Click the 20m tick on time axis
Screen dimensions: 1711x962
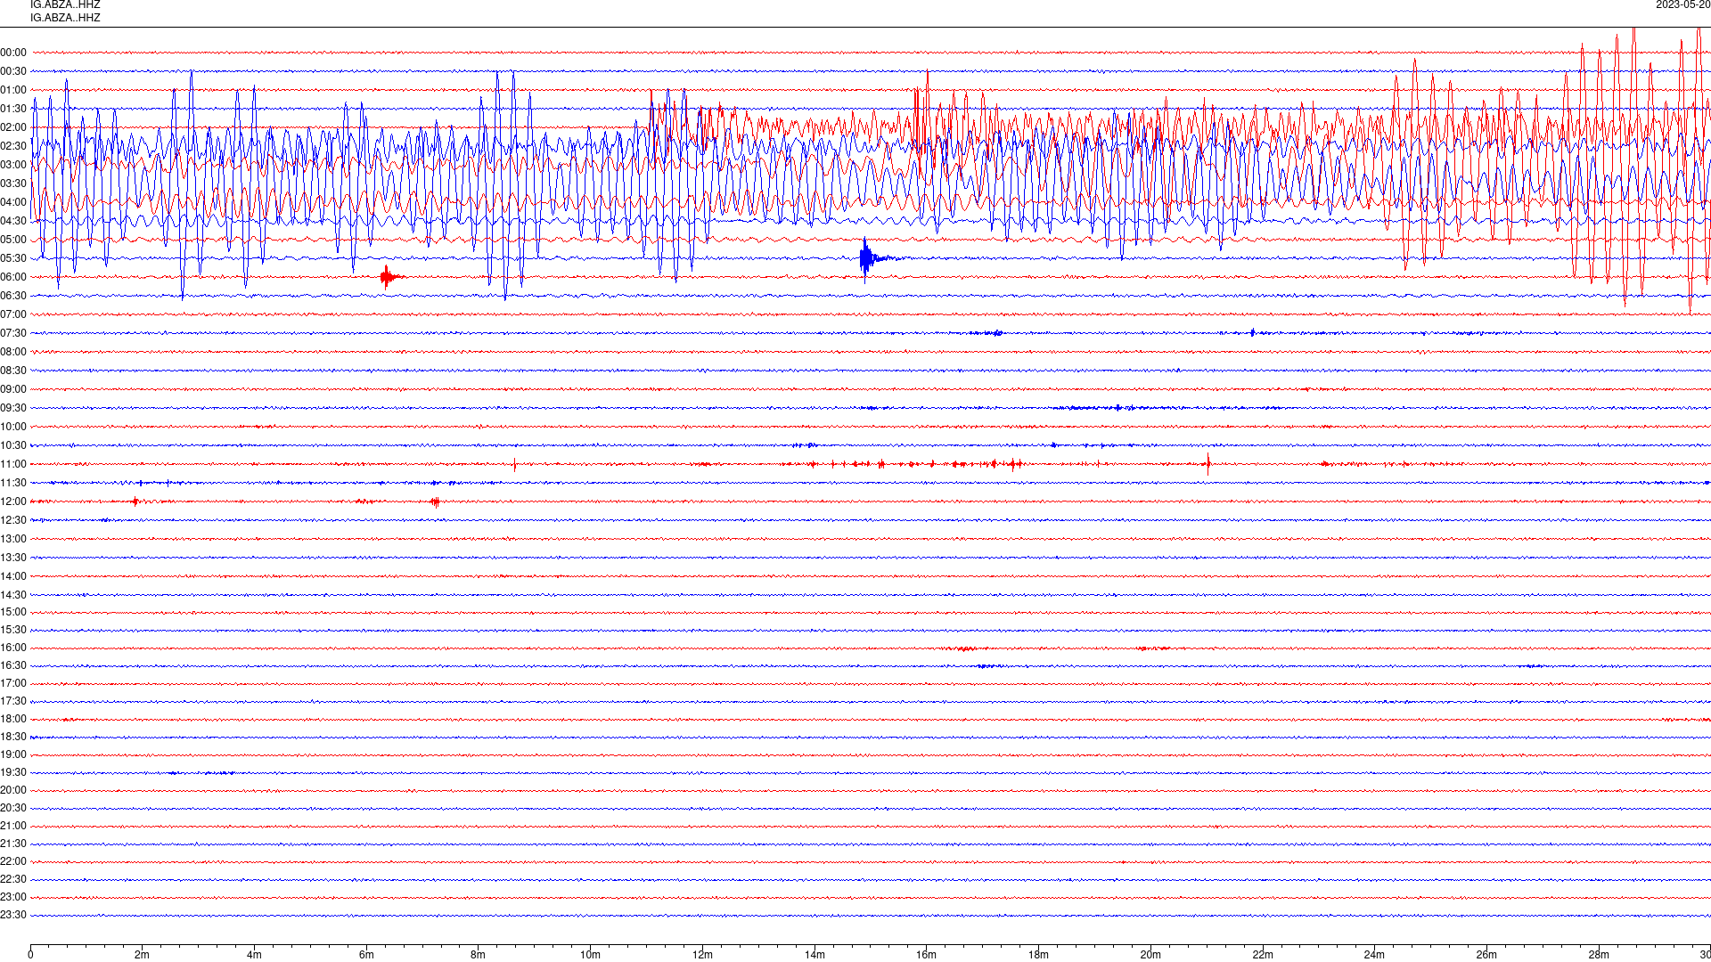1150,955
